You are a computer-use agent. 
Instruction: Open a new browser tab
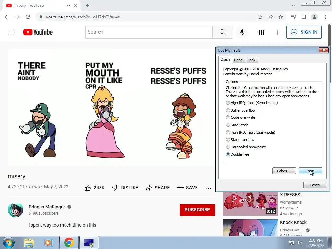pyautogui.click(x=88, y=6)
